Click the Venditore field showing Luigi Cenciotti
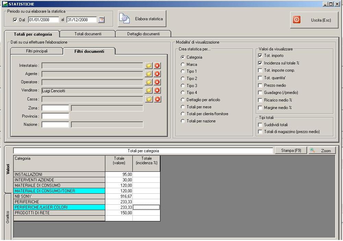 (x=92, y=91)
